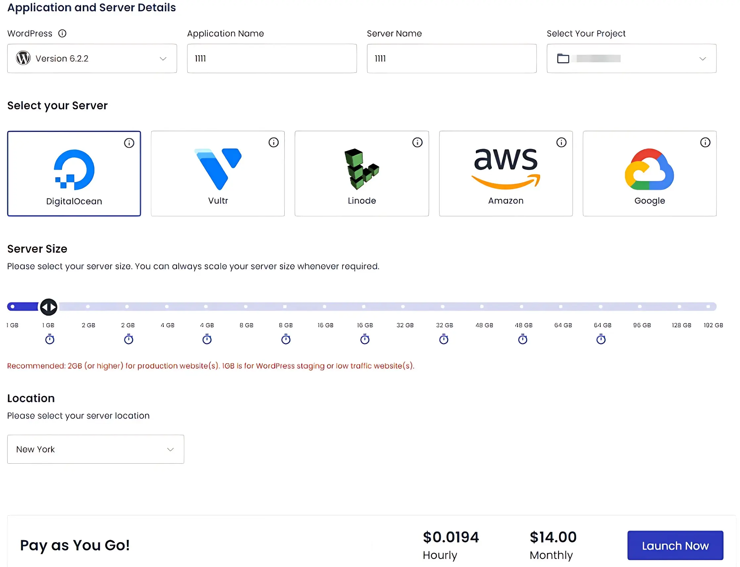Select the 48 GB slider stop without stopwatch
This screenshot has height=567, width=740.
click(x=482, y=306)
